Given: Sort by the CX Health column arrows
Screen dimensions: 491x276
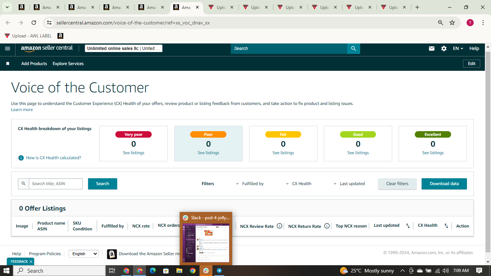Looking at the screenshot, I should pyautogui.click(x=446, y=226).
